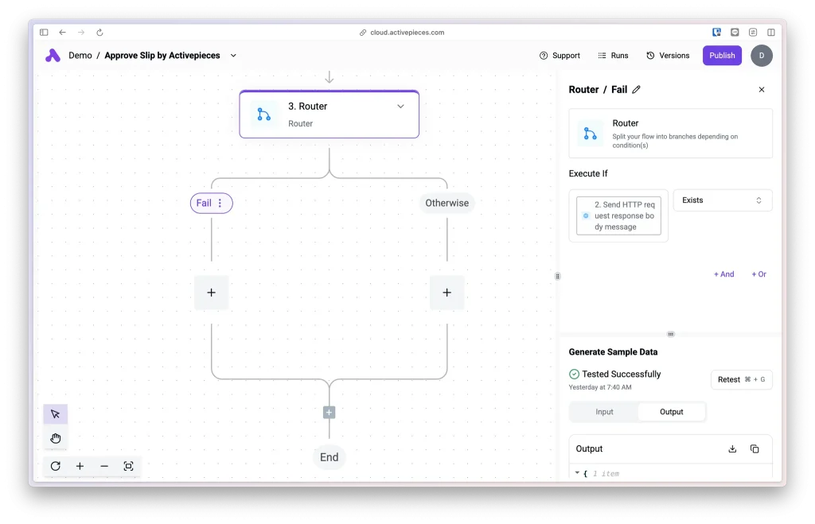Screen dimensions: 815x524
Task: Add step under Otherwise branch
Action: click(x=447, y=293)
